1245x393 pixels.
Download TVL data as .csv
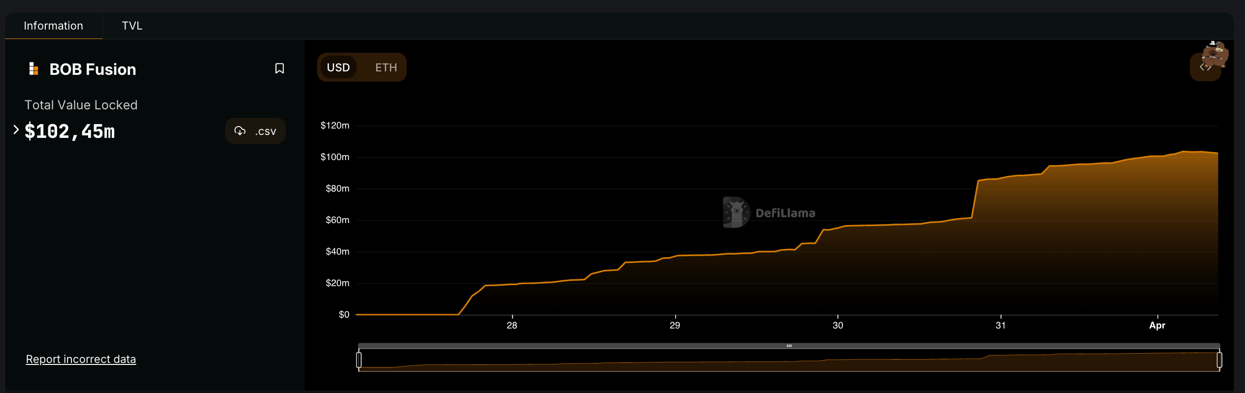[255, 131]
